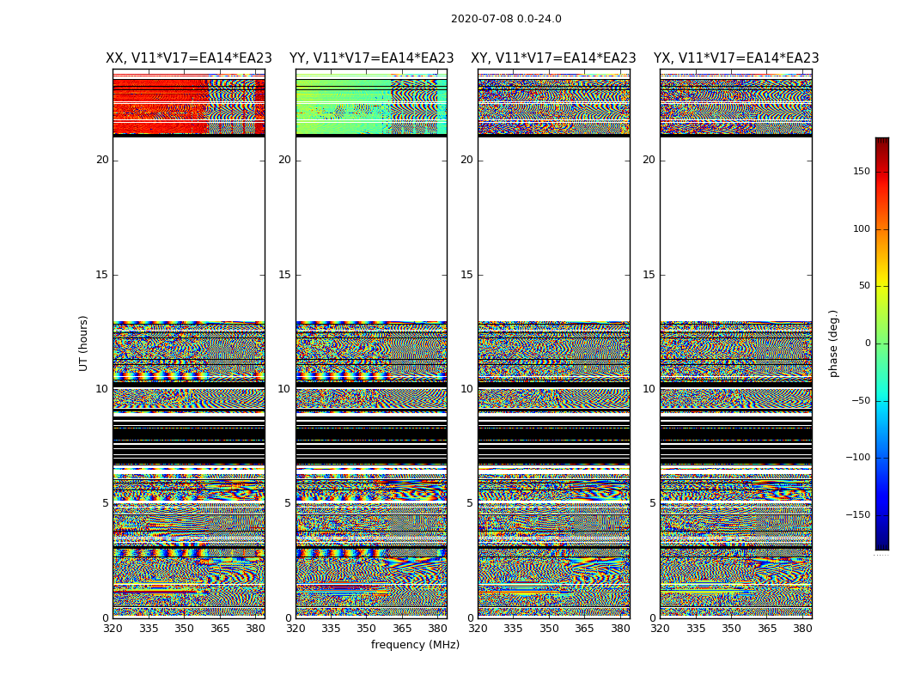
Task: Select the YY, V11*V17=EA14*EA23 panel title
Action: (372, 58)
